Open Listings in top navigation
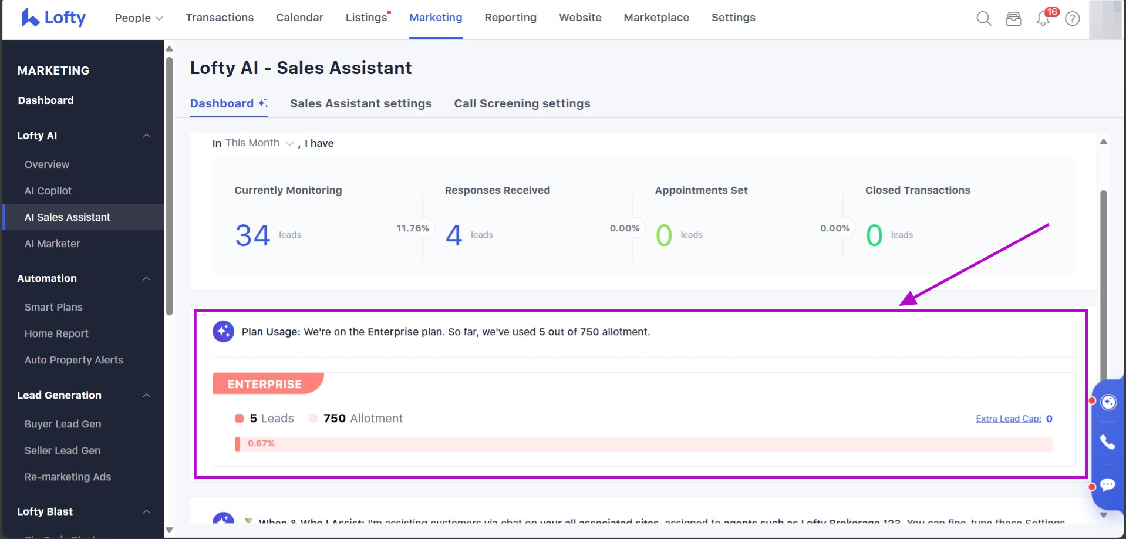 [367, 18]
